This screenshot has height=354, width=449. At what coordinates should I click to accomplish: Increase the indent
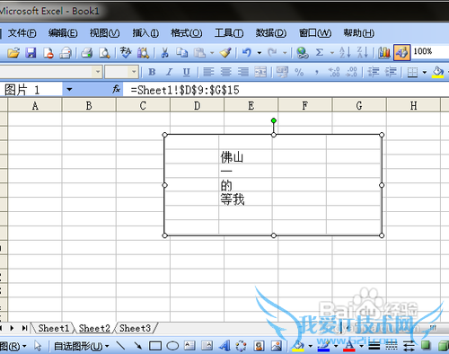391,72
